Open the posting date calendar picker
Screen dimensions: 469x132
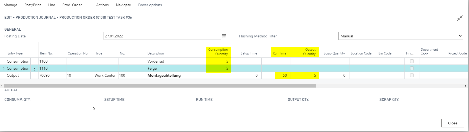pyautogui.click(x=224, y=36)
